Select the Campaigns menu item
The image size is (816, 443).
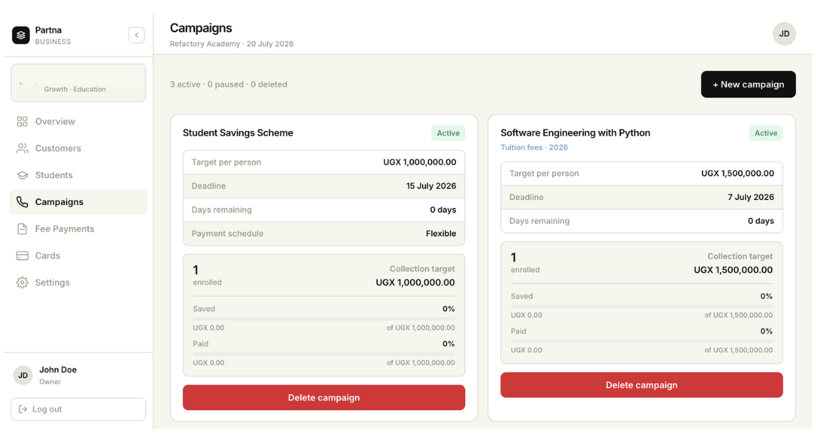point(78,202)
